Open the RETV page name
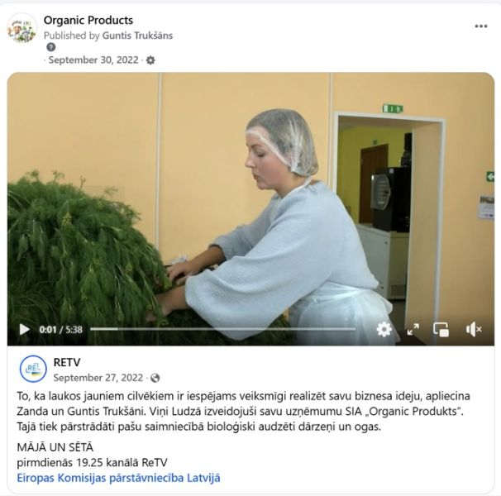501x496 pixels. (67, 362)
